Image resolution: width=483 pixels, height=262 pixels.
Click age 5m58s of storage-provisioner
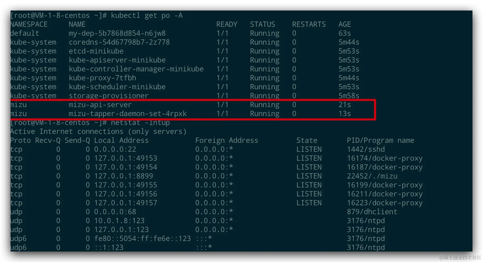[349, 96]
